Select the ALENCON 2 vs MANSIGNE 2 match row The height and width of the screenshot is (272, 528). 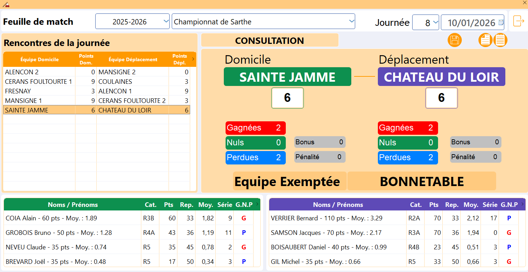(96, 72)
